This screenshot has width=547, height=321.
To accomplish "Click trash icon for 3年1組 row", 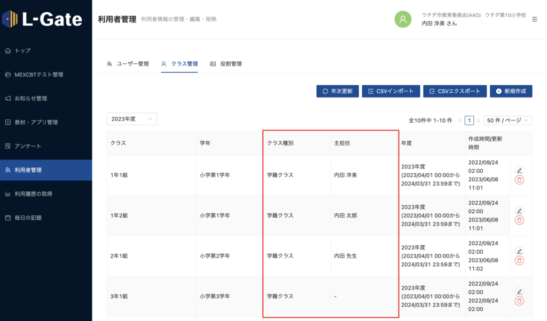I will 519,301.
